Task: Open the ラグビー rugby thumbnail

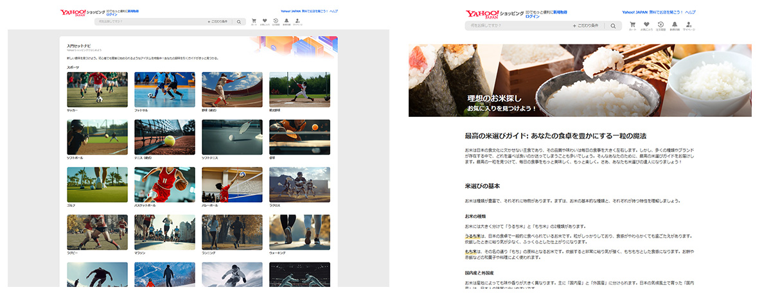Action: tap(97, 232)
